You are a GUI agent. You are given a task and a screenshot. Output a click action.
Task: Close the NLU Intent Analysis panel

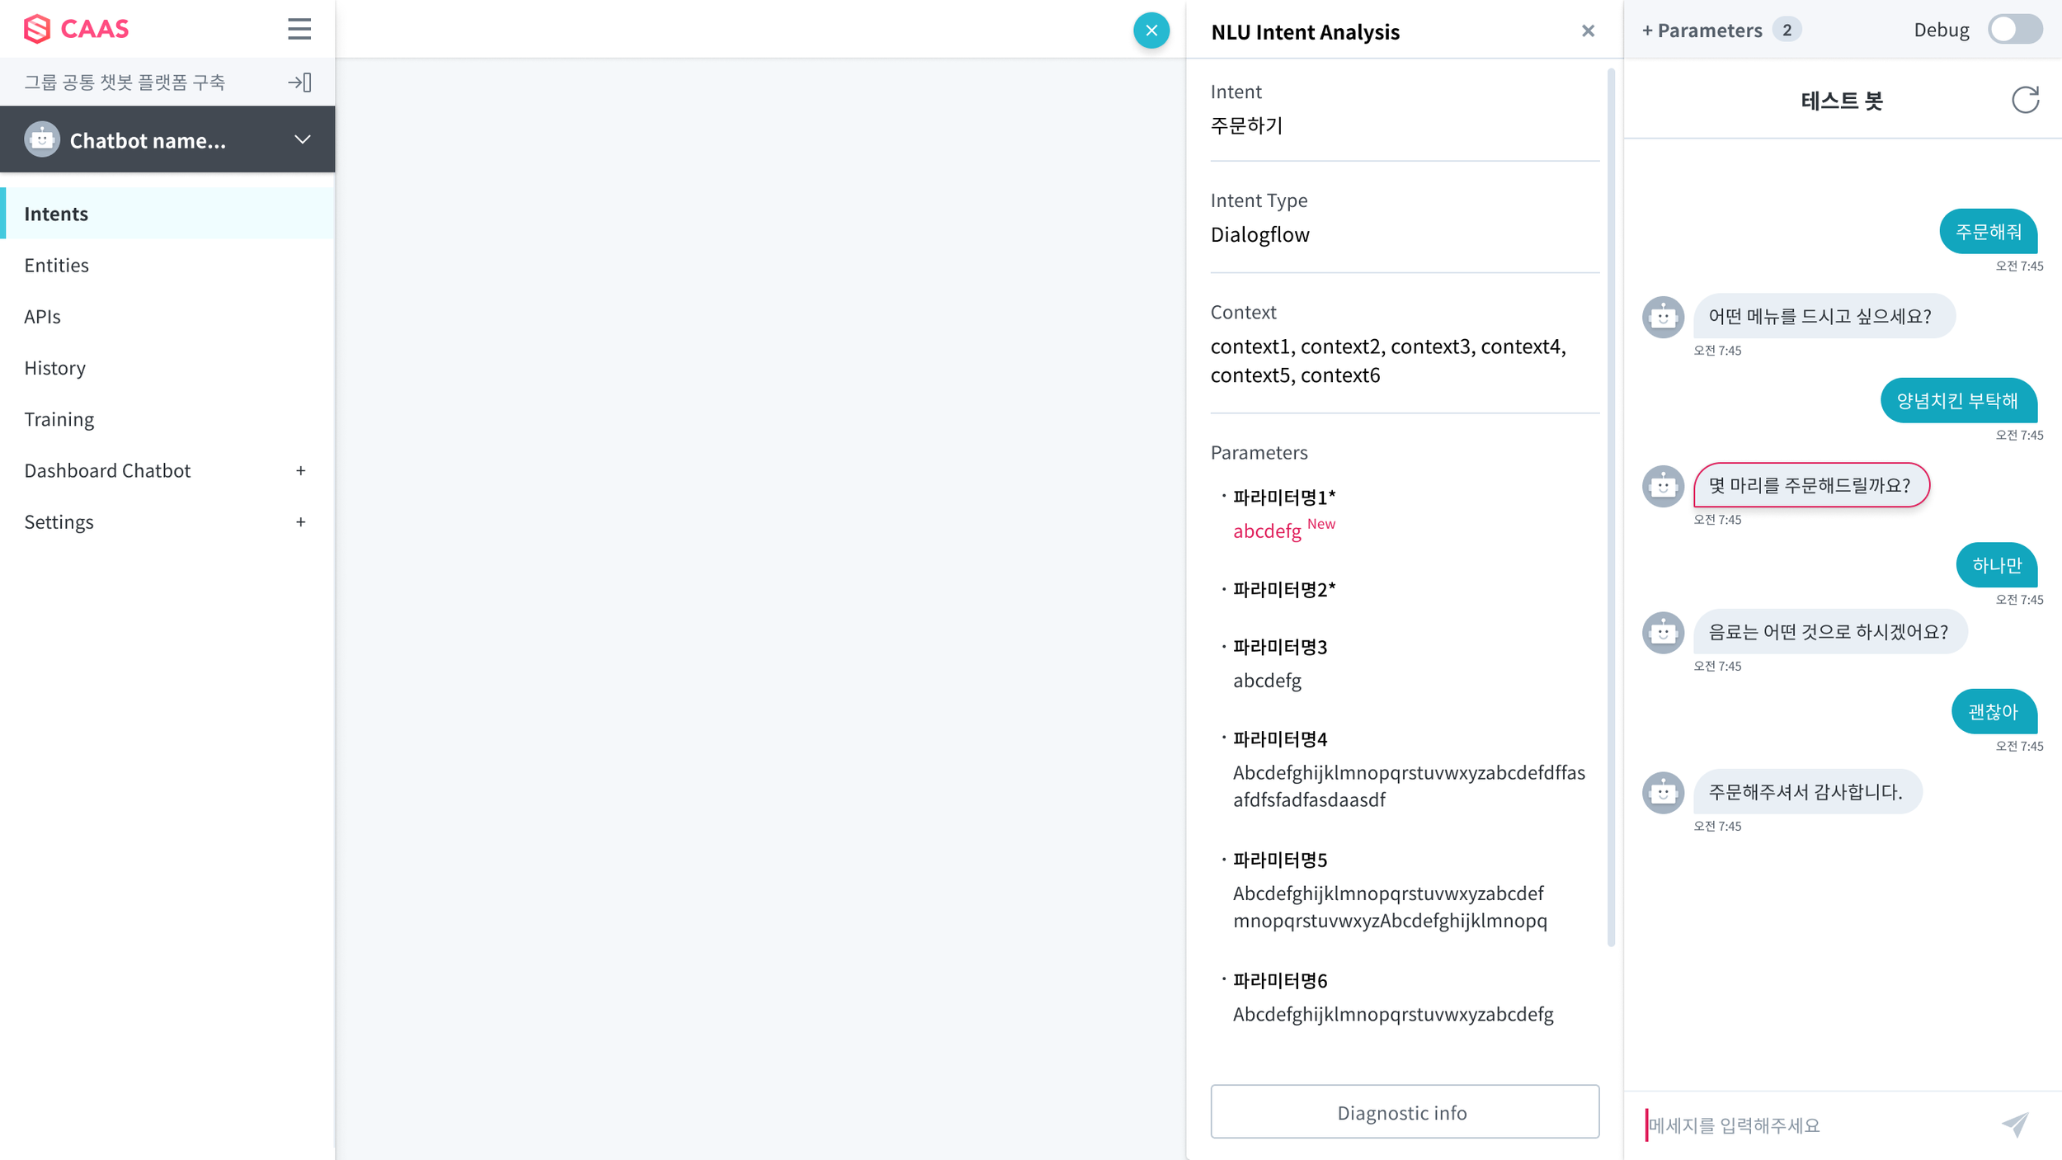[x=1588, y=31]
